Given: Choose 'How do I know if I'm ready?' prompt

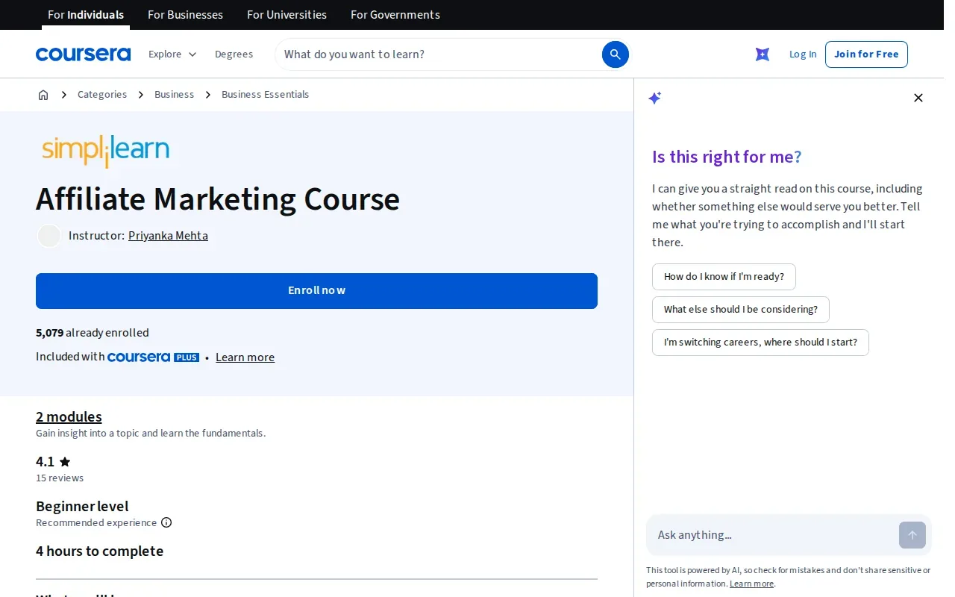Looking at the screenshot, I should [724, 277].
